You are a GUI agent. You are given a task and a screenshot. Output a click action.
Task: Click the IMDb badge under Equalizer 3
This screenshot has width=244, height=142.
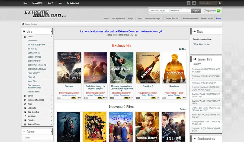coord(154,98)
